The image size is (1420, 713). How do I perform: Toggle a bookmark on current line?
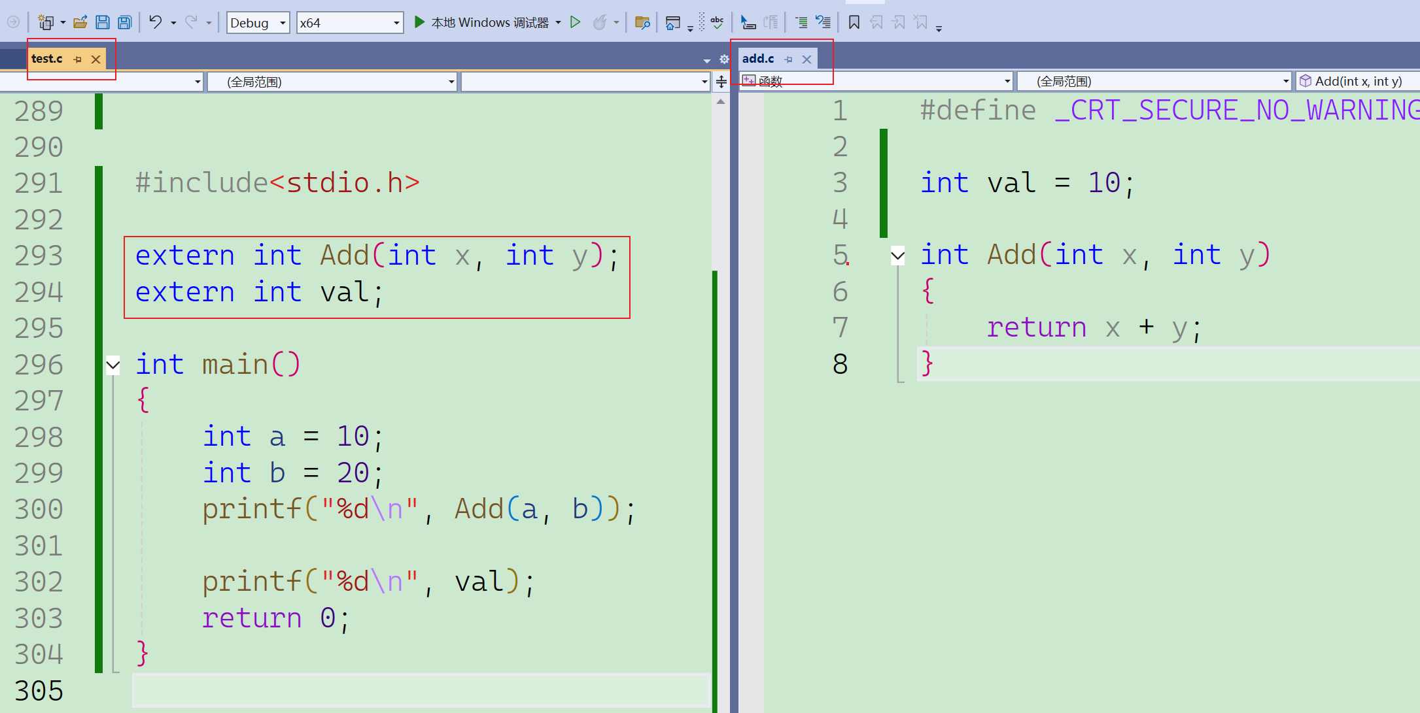point(854,23)
